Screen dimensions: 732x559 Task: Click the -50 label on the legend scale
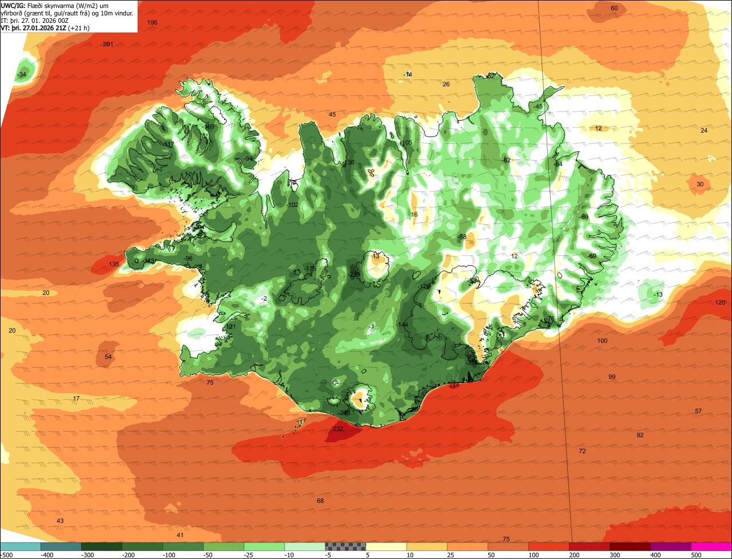[x=209, y=554]
